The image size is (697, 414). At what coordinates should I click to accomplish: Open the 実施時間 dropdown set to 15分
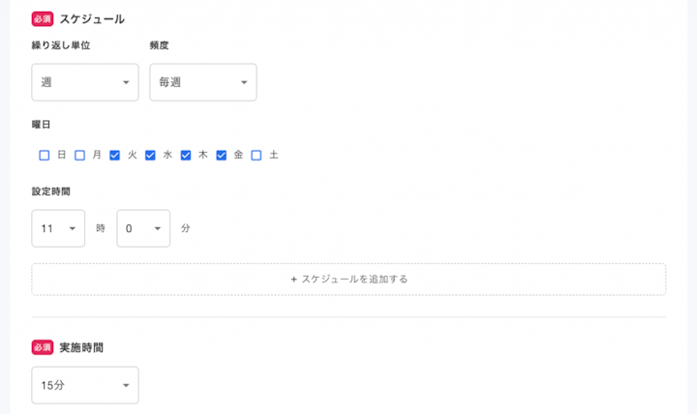coord(85,385)
